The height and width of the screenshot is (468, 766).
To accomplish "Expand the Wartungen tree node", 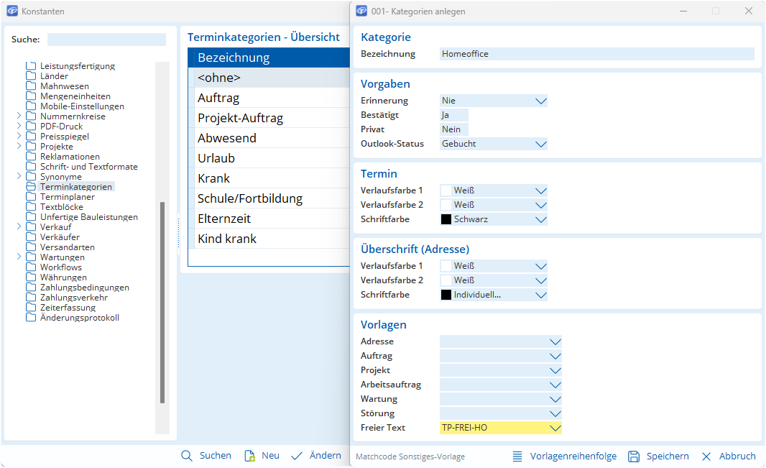I will (x=19, y=257).
